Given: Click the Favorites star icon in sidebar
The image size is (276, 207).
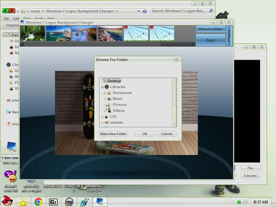Looking at the screenshot, I should (x=9, y=35).
